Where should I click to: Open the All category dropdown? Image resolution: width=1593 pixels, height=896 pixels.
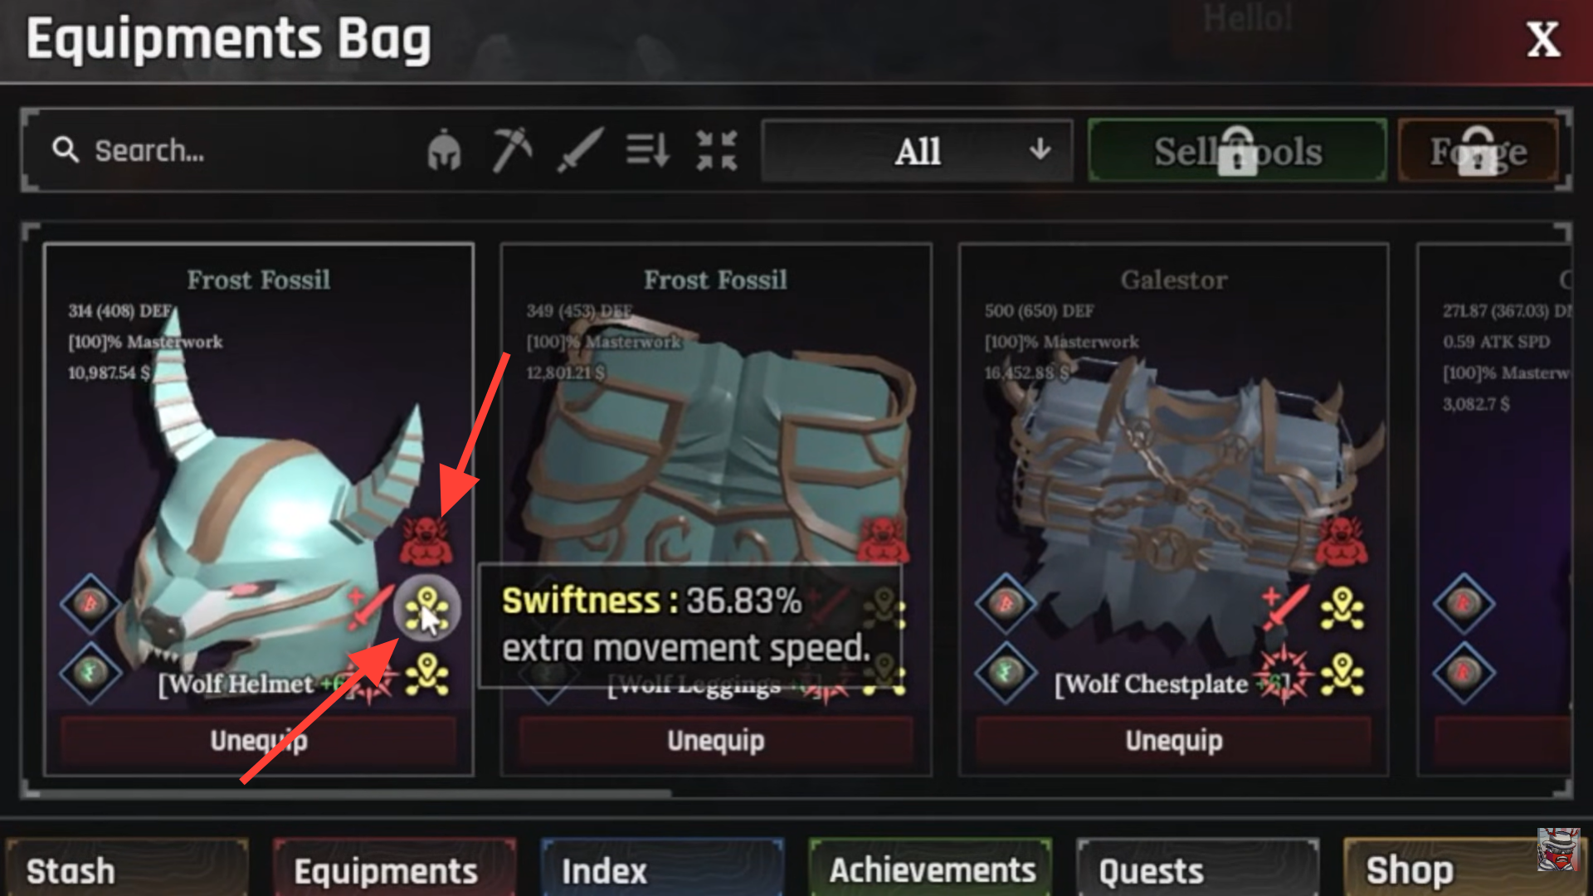tap(917, 151)
